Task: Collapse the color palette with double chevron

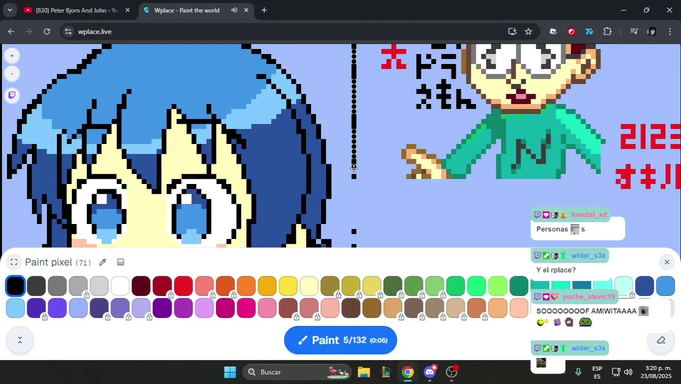Action: pos(20,340)
